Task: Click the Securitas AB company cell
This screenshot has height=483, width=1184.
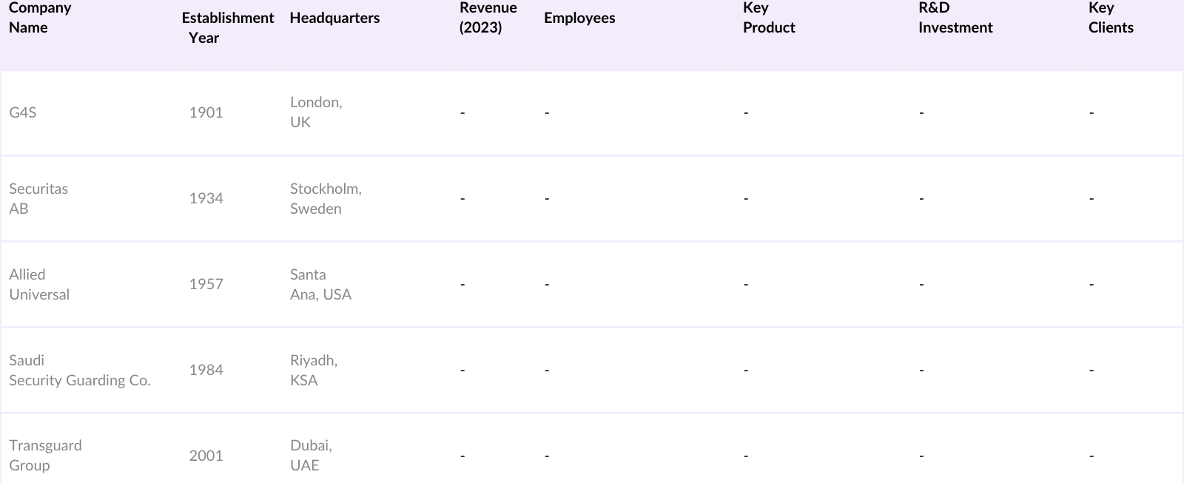Action: click(38, 198)
